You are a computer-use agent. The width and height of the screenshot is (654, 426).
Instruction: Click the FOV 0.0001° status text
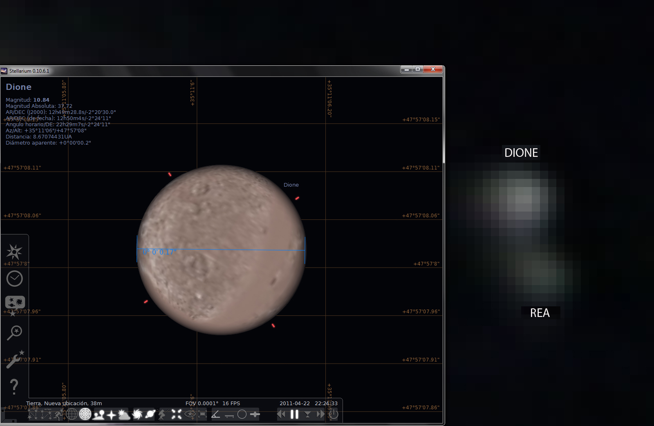click(x=202, y=403)
